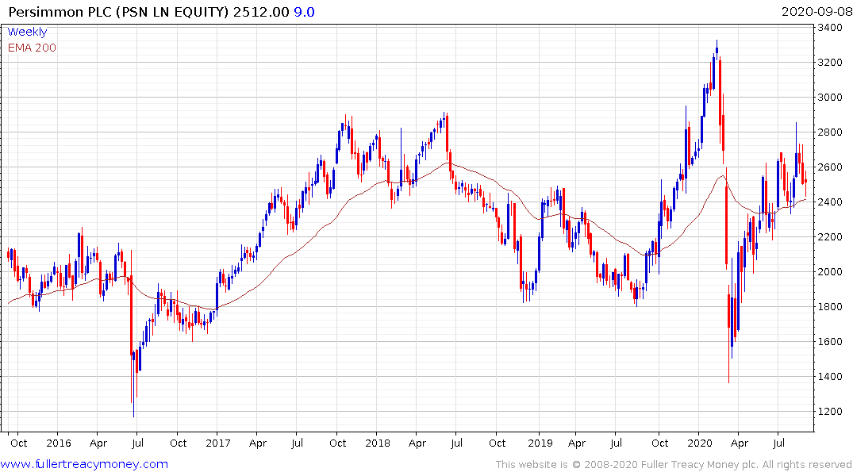Click the 1200 price axis label

[830, 411]
